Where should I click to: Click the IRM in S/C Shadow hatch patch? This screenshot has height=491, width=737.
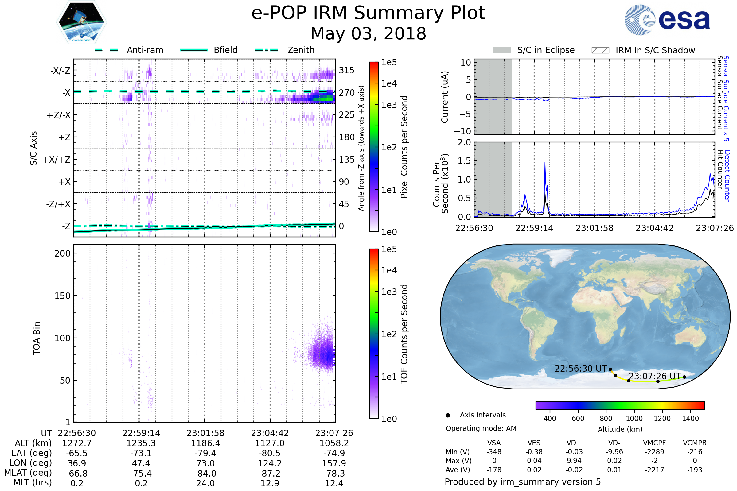click(600, 50)
